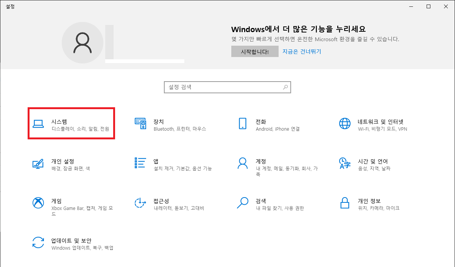
Task: Click the Wi-Fi, 비행기 모드, VPN description
Action: tap(383, 129)
